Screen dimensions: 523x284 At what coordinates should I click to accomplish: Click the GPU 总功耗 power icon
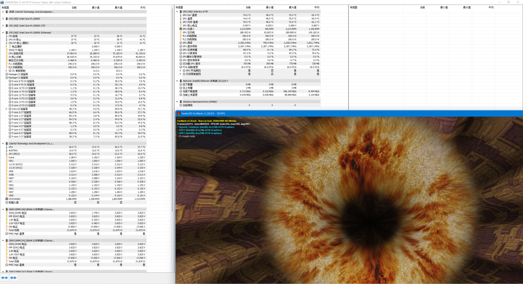(x=181, y=32)
